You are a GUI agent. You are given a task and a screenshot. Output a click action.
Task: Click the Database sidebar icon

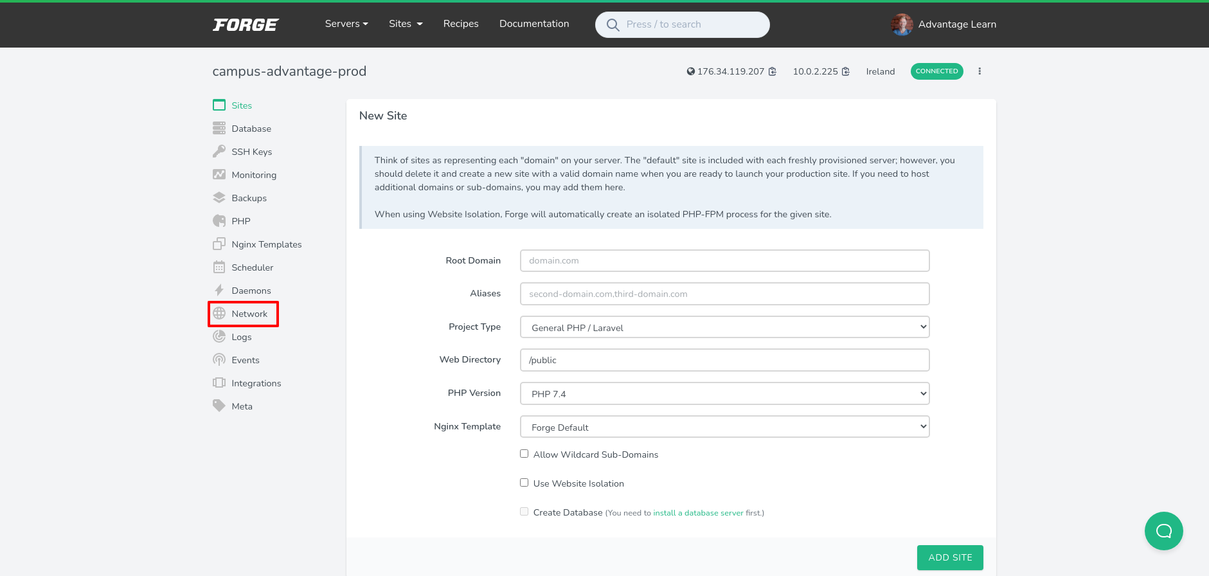click(x=219, y=128)
